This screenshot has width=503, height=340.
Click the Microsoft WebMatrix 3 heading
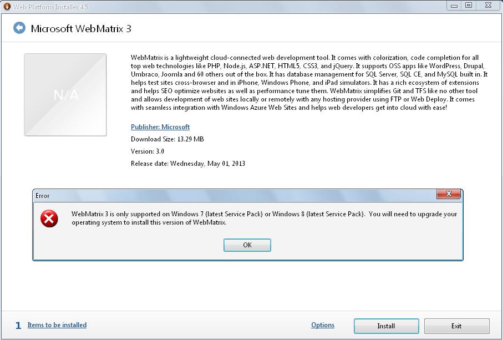(x=81, y=28)
